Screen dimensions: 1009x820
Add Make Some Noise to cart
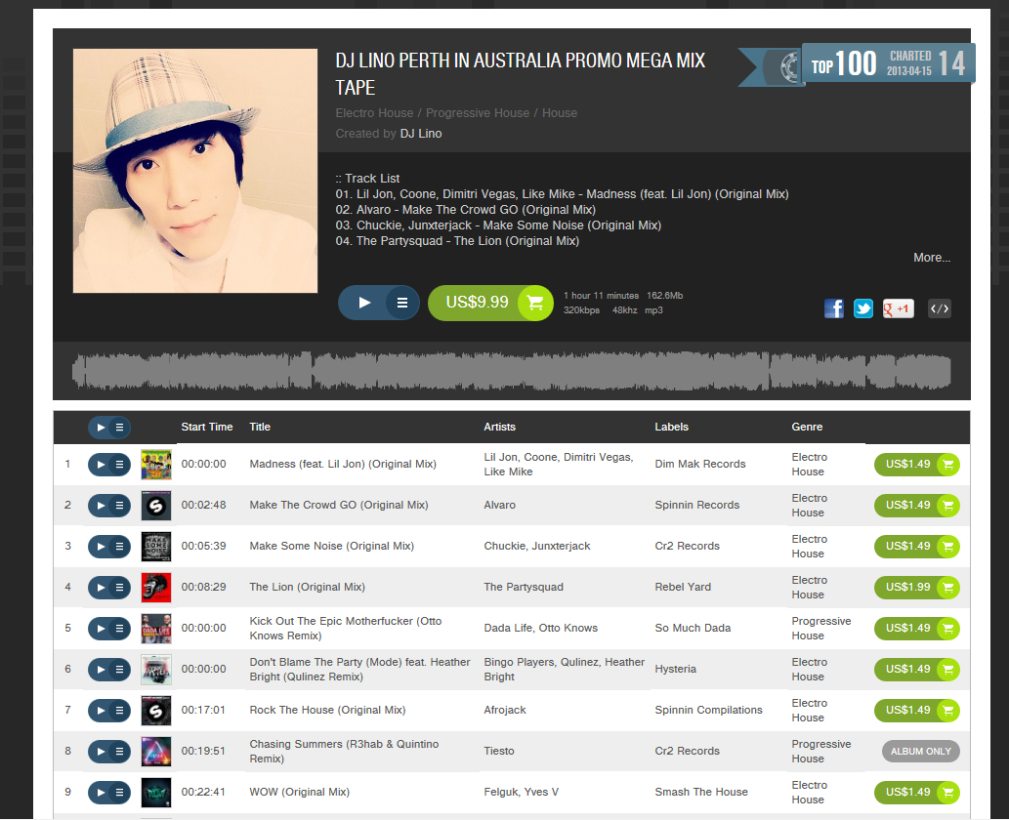[917, 547]
